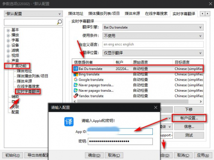
Task: Click the 信息提供者 column header
Action: (x=83, y=62)
